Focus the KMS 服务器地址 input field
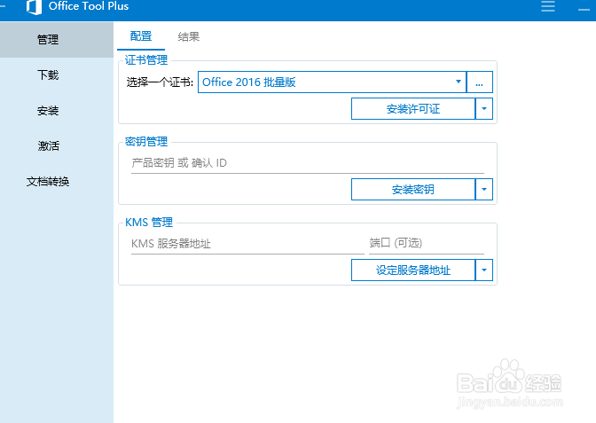 pos(247,244)
